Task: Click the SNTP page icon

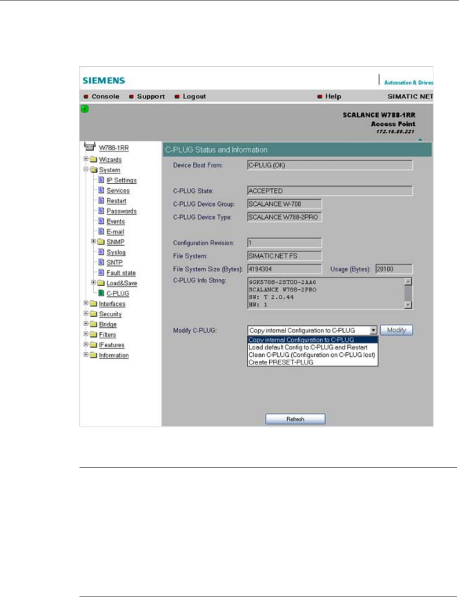Action: [x=101, y=262]
